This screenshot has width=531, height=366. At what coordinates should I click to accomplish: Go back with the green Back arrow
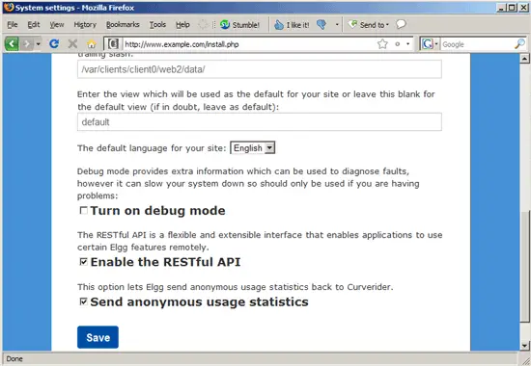[12, 44]
